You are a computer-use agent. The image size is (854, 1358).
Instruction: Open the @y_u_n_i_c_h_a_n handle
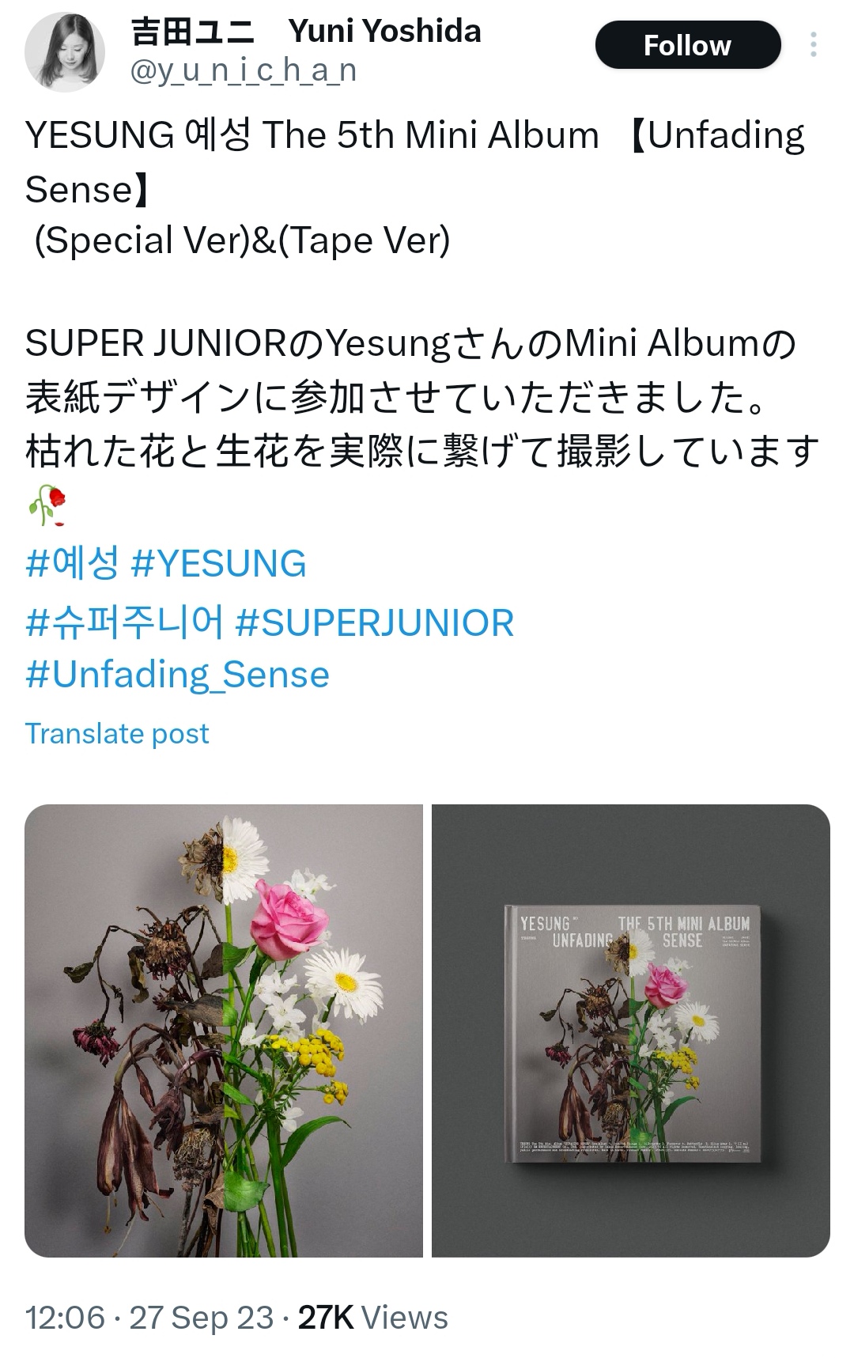(244, 71)
